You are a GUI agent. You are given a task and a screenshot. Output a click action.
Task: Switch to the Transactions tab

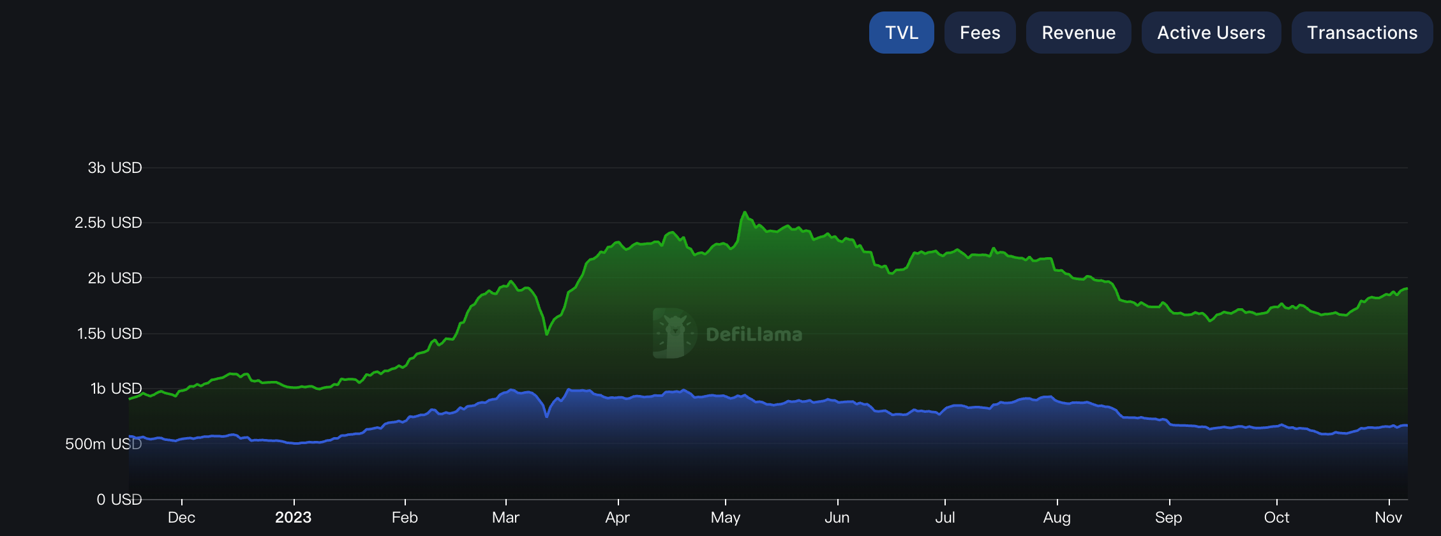tap(1362, 33)
